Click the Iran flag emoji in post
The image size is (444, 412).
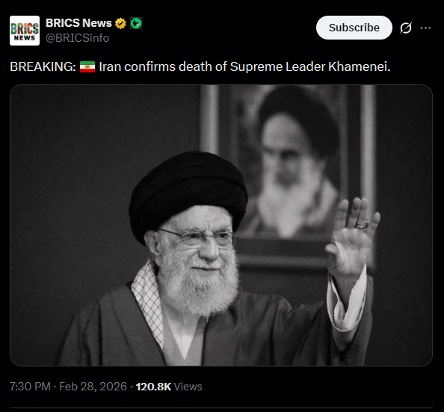[87, 67]
